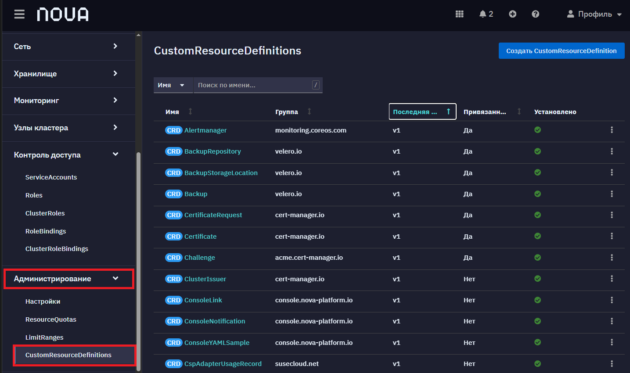The width and height of the screenshot is (630, 373).
Task: Open ClusterRoleBindings in sidebar
Action: [57, 249]
